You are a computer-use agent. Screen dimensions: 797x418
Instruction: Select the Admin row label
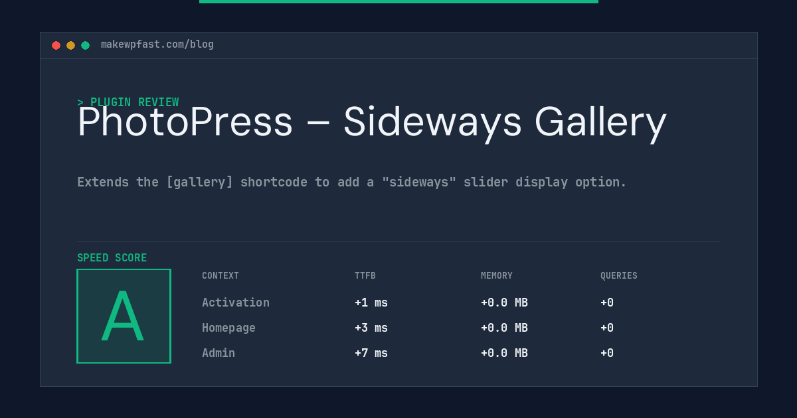coord(219,353)
